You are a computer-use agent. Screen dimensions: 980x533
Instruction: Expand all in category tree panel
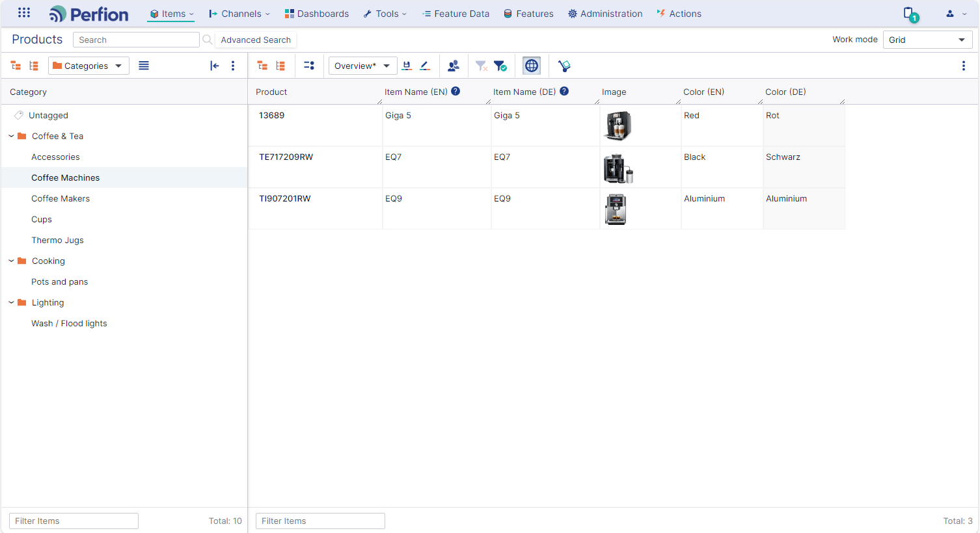(x=16, y=66)
